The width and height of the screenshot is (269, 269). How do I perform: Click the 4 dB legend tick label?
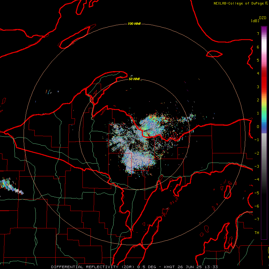pos(258,74)
